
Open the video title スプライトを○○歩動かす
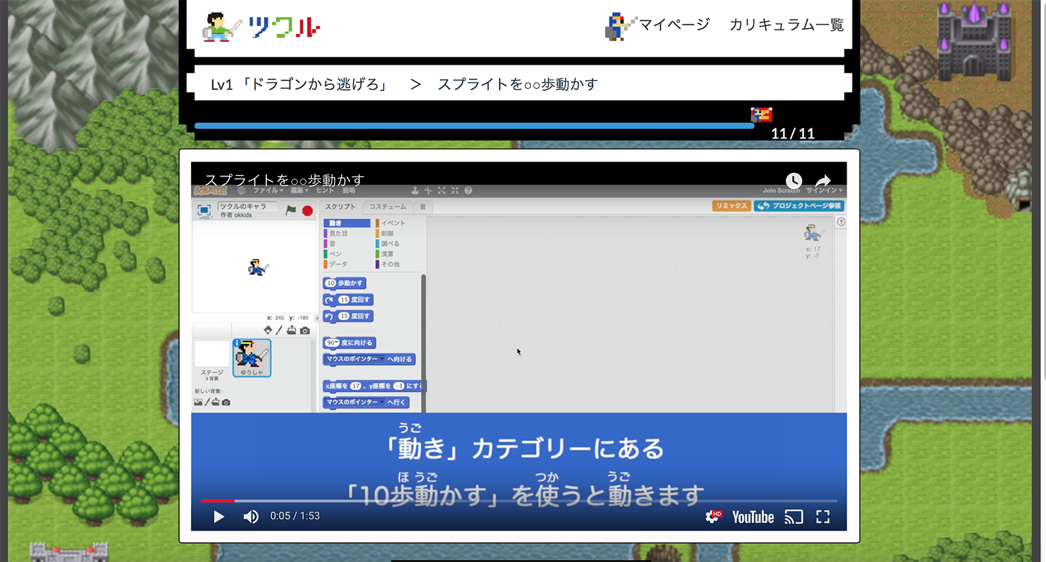coord(284,179)
